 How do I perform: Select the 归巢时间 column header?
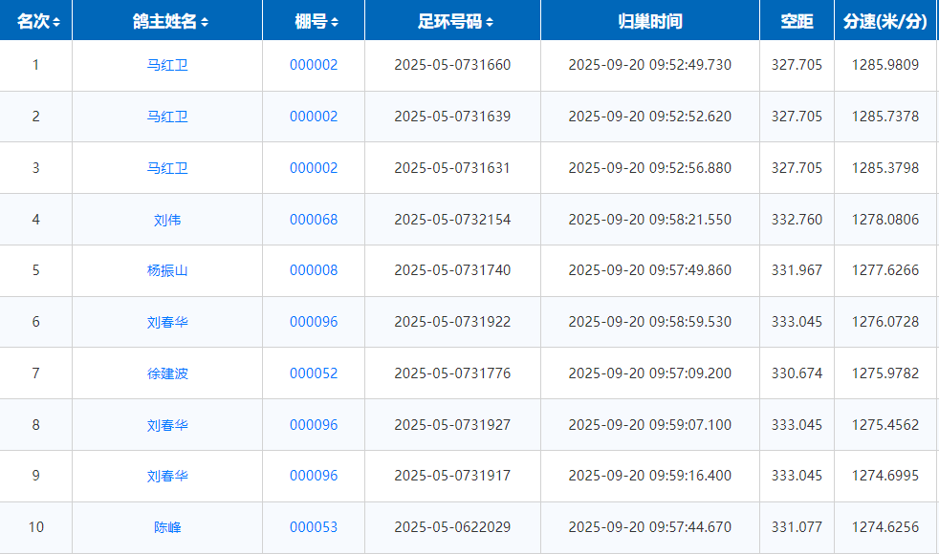click(x=649, y=21)
